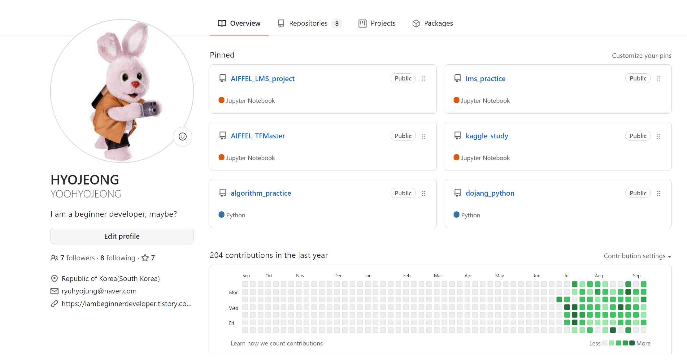Click repo icon beside dojang_python
The height and width of the screenshot is (360, 687).
(x=457, y=193)
